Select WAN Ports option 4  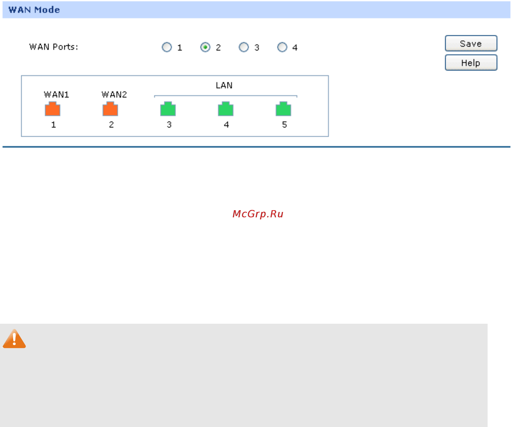(x=282, y=47)
